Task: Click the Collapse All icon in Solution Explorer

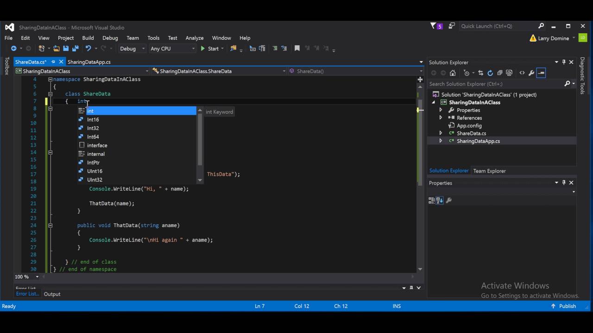Action: (x=500, y=73)
